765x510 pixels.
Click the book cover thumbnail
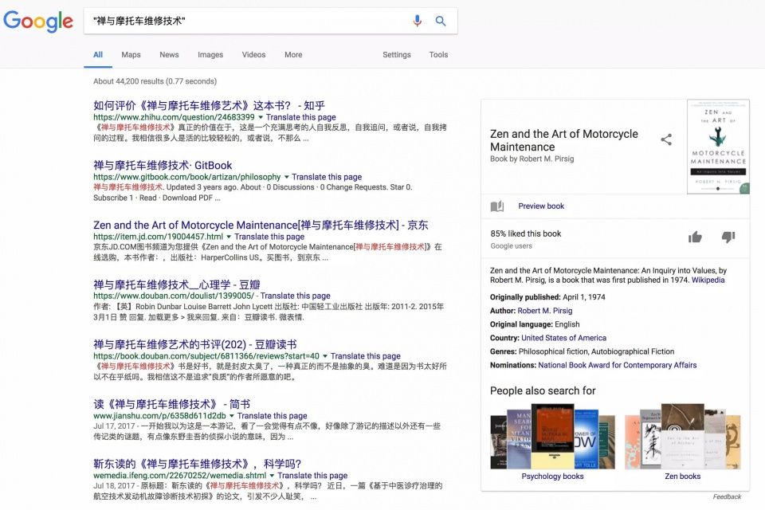coord(718,147)
